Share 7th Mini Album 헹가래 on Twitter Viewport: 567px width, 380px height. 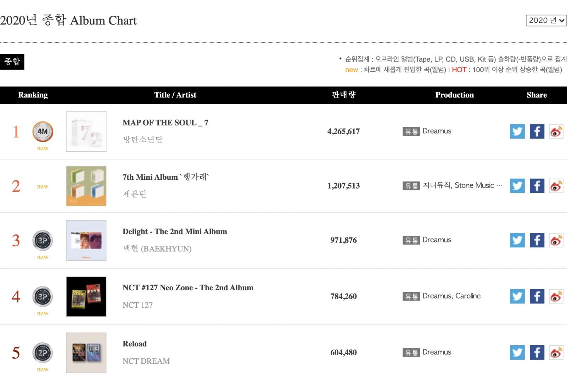517,186
